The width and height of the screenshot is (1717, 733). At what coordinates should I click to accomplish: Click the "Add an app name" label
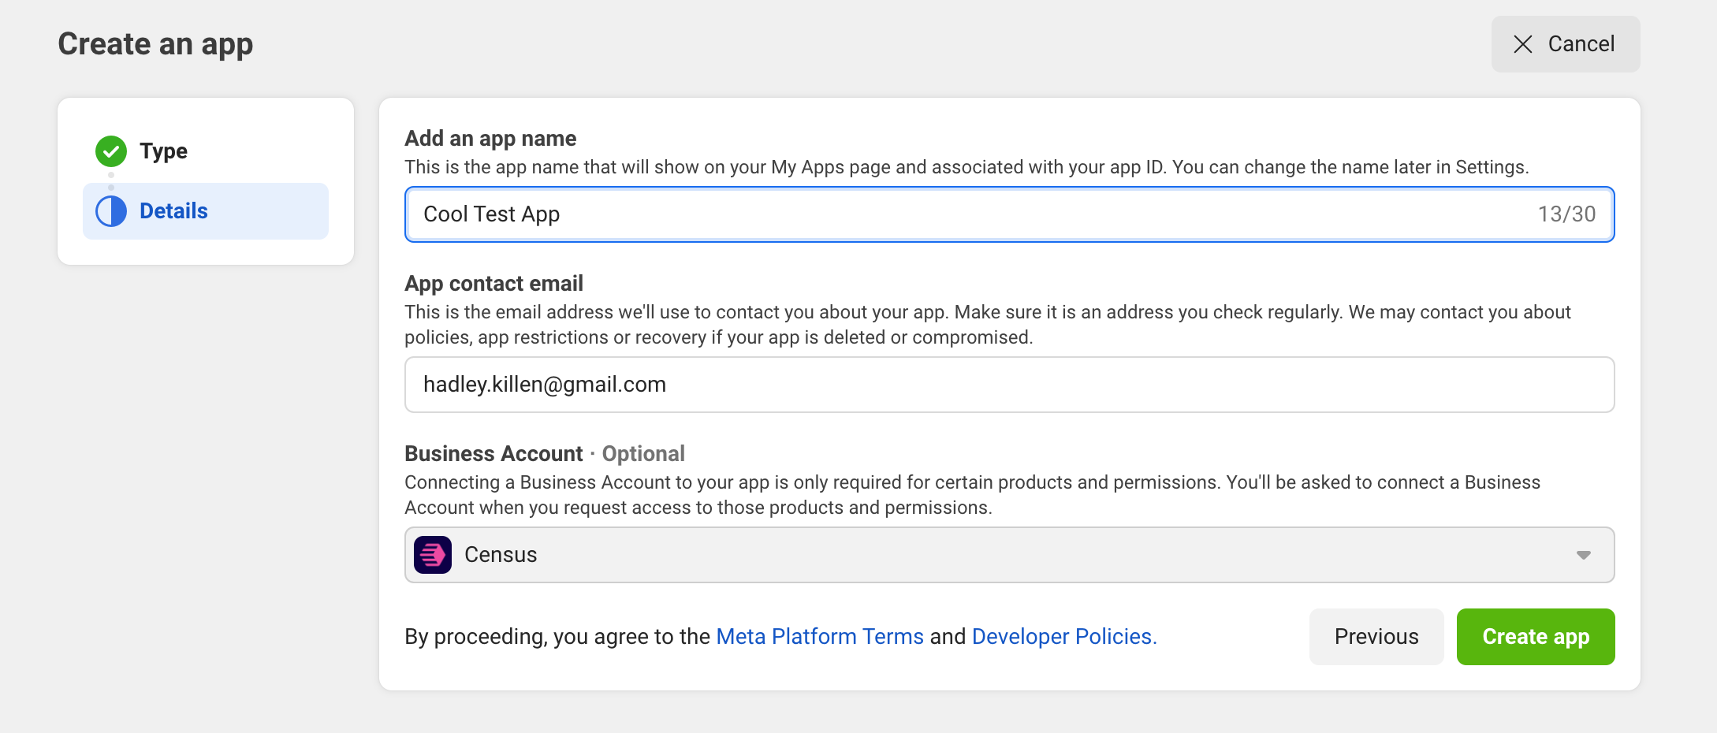click(x=490, y=139)
